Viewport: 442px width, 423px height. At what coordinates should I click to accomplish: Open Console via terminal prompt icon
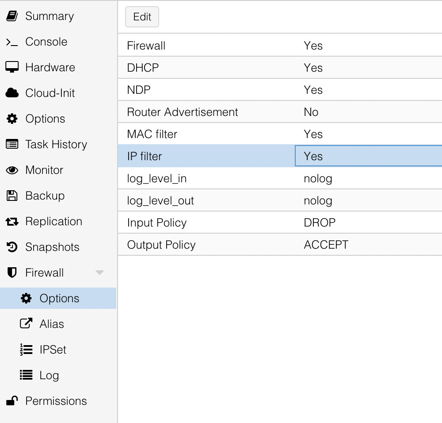click(12, 42)
